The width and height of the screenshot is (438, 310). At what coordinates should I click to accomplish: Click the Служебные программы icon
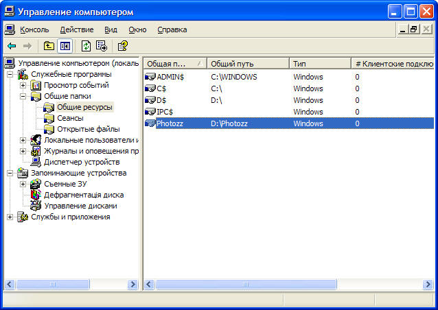coord(23,75)
